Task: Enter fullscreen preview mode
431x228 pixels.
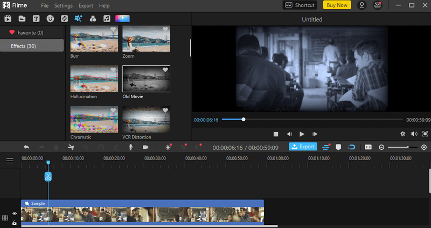Action: [x=425, y=134]
